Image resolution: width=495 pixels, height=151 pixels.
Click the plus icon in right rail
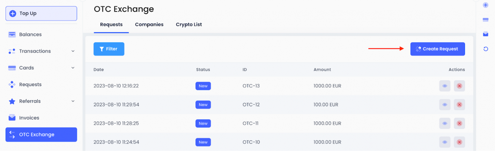(485, 5)
